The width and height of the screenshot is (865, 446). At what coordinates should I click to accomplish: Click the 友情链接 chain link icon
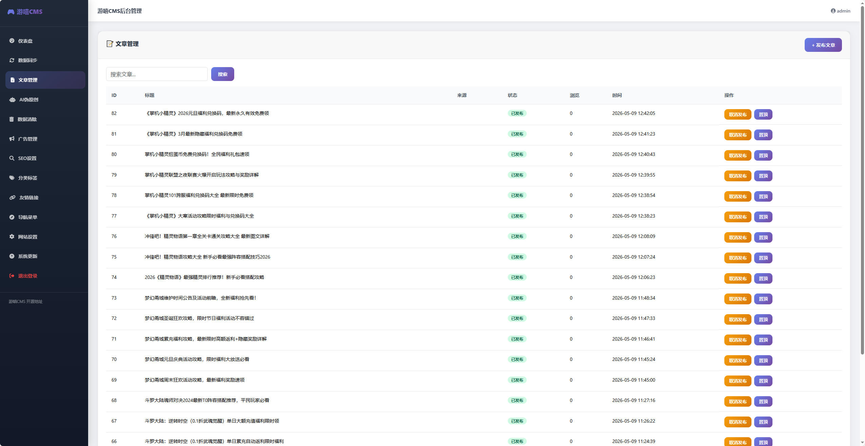pyautogui.click(x=13, y=198)
